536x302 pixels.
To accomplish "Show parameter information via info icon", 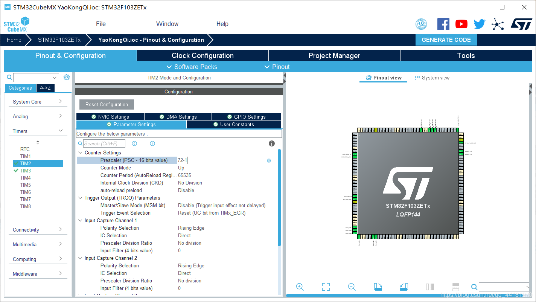I will pos(272,143).
